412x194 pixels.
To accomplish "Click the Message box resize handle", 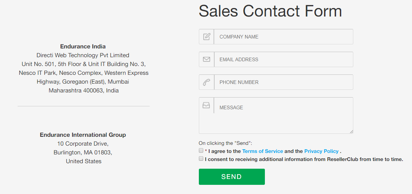I will tap(351, 132).
